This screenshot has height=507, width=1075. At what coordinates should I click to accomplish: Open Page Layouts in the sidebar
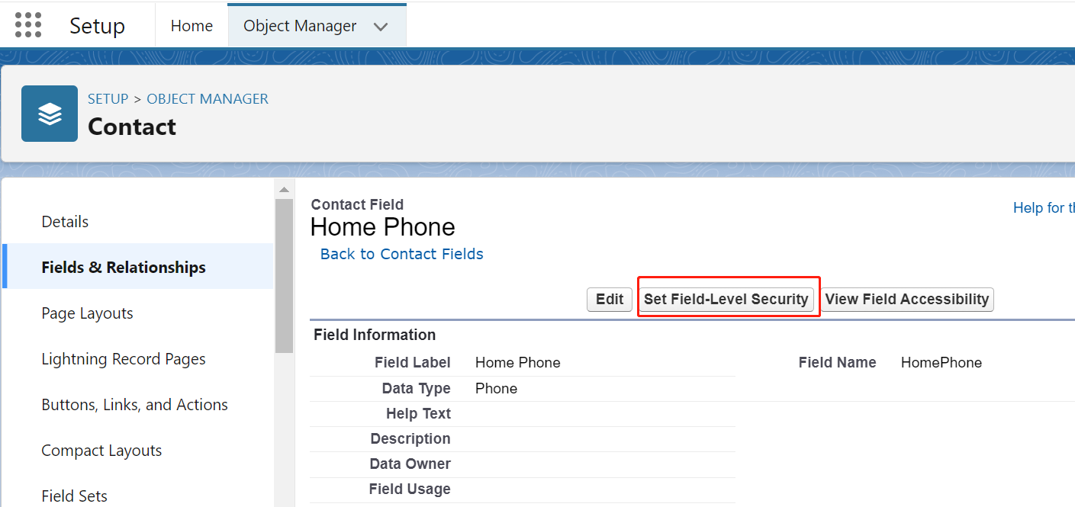click(87, 313)
